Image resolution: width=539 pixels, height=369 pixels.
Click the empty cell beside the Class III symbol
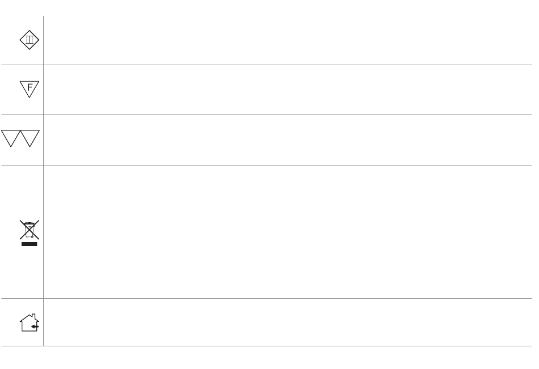coord(284,40)
